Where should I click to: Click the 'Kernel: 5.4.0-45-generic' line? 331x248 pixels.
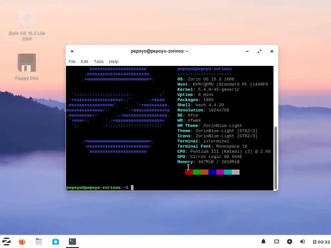click(208, 89)
